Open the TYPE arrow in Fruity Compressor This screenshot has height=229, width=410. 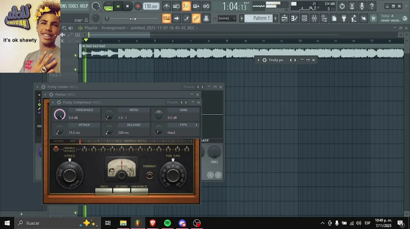[x=196, y=125]
